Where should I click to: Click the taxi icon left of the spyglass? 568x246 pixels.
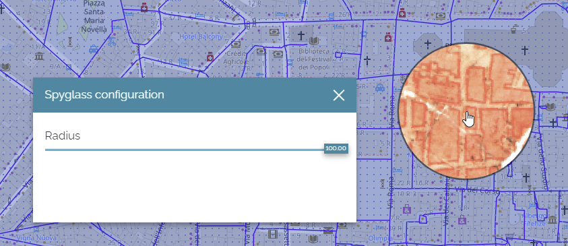point(379,88)
